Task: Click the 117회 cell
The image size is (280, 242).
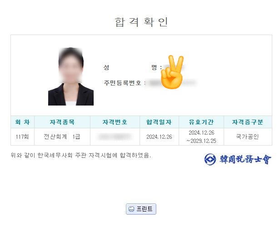Action: (23, 137)
